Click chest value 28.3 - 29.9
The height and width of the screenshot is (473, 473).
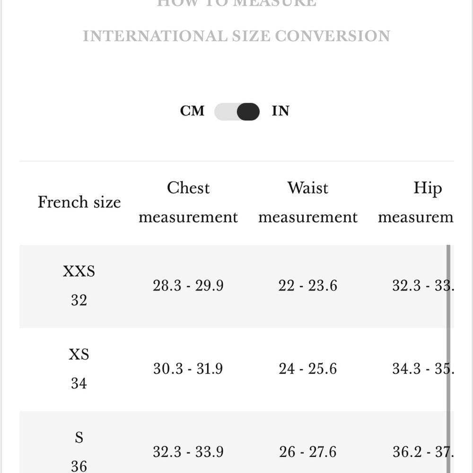188,285
